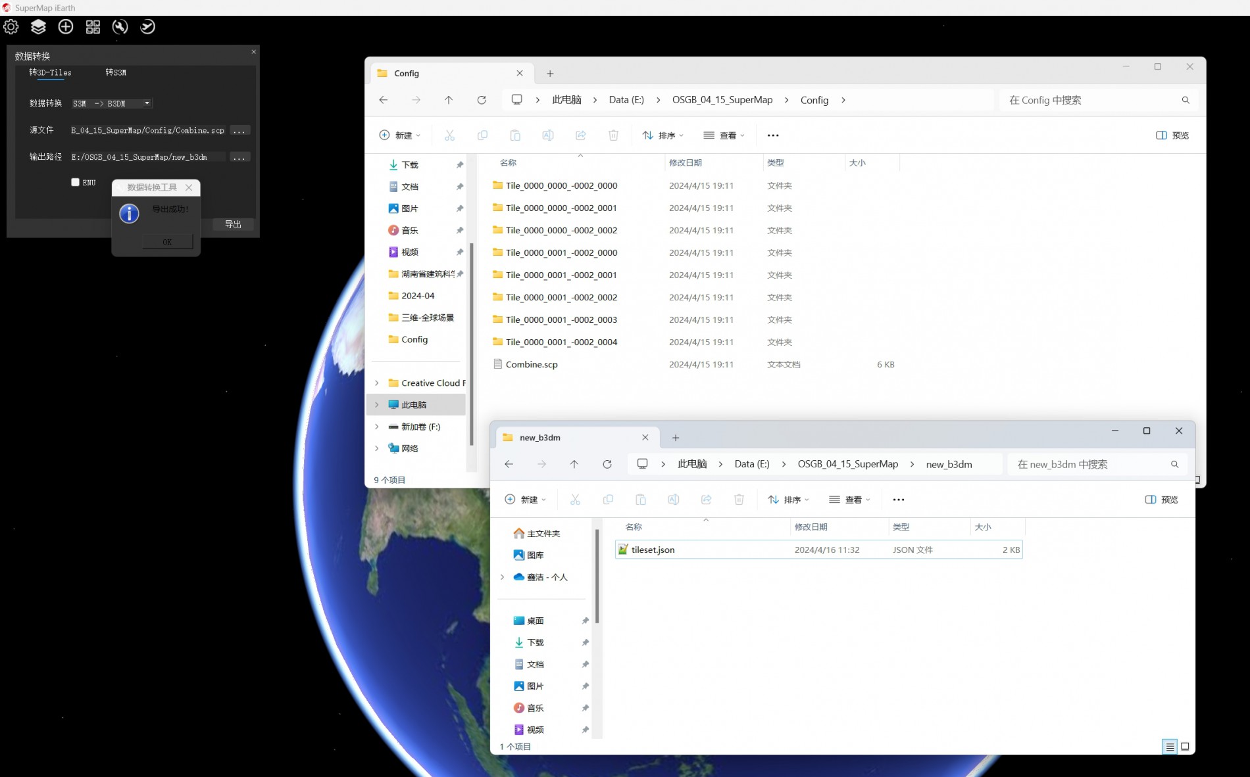Open the layers stack icon in iEarth

coord(38,27)
